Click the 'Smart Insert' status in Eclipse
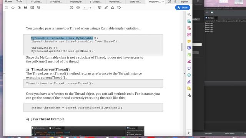Image resolution: width=246 pixels, height=138 pixels. pos(229,133)
